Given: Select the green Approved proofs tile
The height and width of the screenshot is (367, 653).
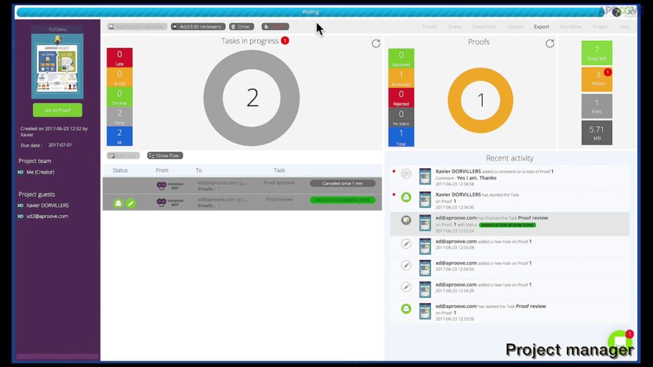Looking at the screenshot, I should click(x=401, y=58).
